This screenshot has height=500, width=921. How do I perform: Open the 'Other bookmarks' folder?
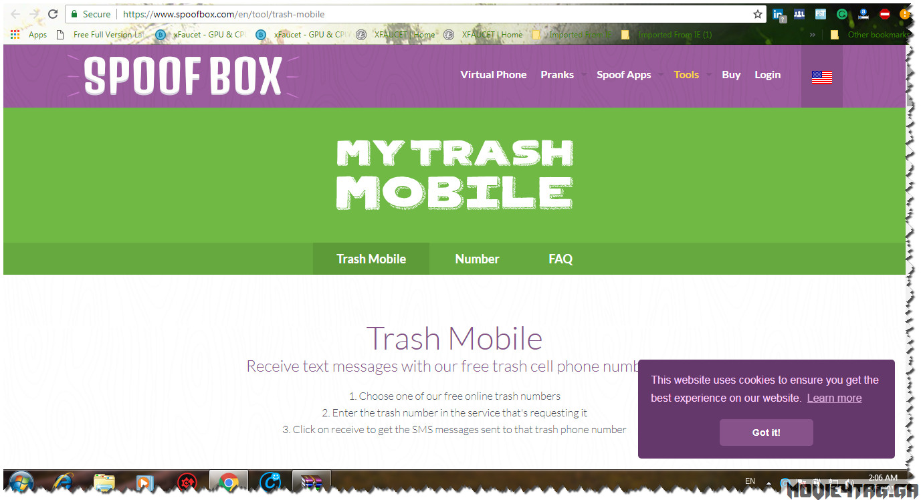pos(870,35)
